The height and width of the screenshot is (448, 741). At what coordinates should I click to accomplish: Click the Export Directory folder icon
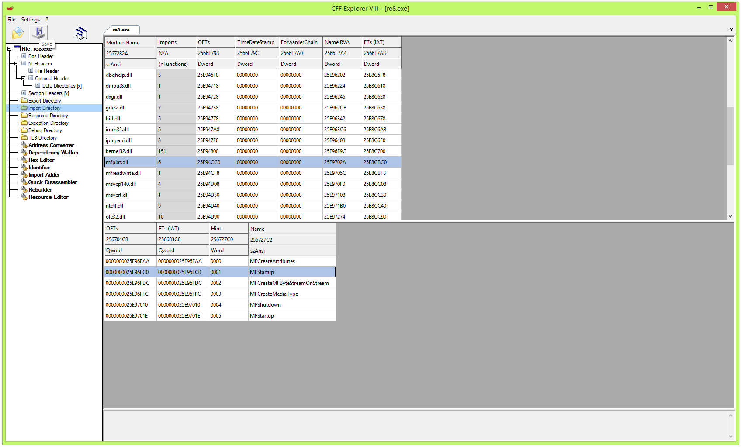[x=24, y=100]
